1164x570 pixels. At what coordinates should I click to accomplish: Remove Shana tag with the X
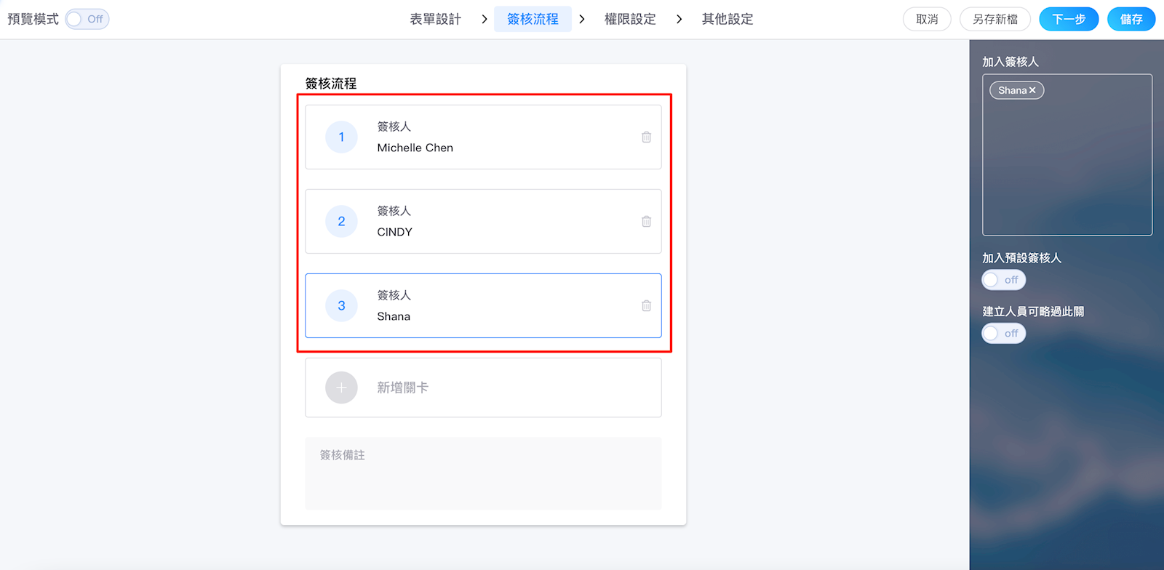(x=1032, y=90)
